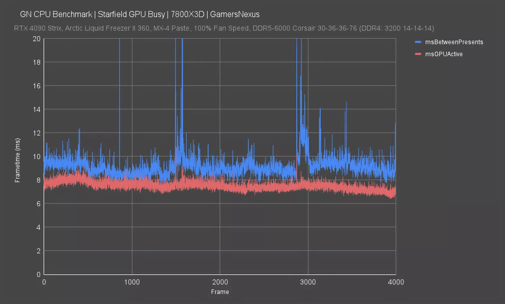Image resolution: width=505 pixels, height=304 pixels.
Task: Click the 0 label at the axis origin
Action: click(38, 274)
